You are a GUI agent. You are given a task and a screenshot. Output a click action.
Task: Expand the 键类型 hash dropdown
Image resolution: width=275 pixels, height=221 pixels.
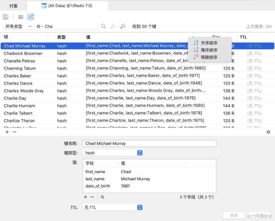[x=140, y=153]
